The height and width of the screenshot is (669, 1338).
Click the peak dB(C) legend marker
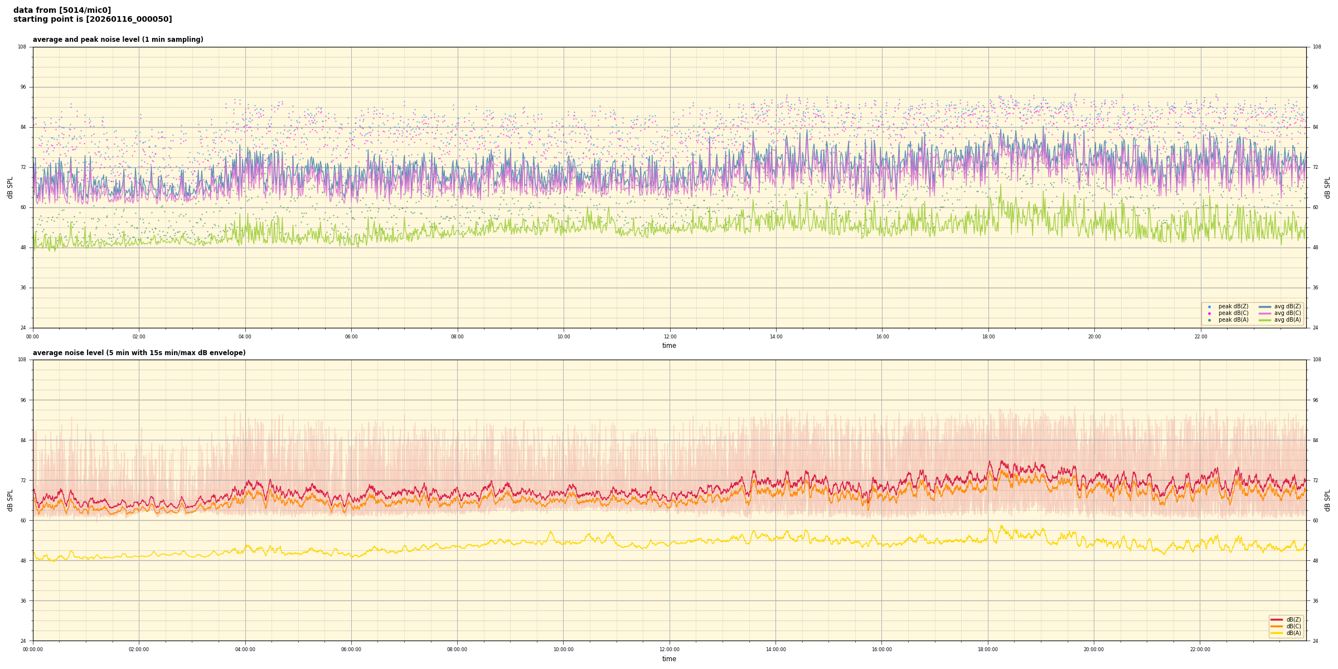click(x=1209, y=313)
